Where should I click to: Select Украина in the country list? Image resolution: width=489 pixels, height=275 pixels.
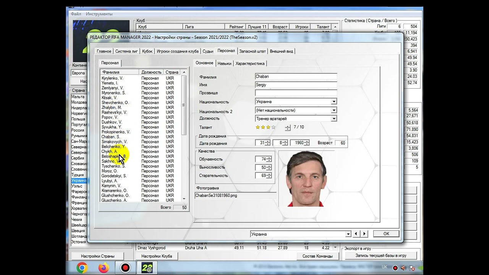pyautogui.click(x=79, y=181)
